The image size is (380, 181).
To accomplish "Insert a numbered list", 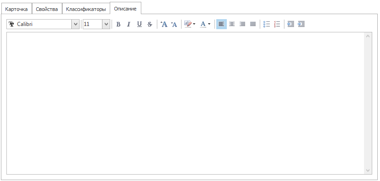I will coord(277,24).
